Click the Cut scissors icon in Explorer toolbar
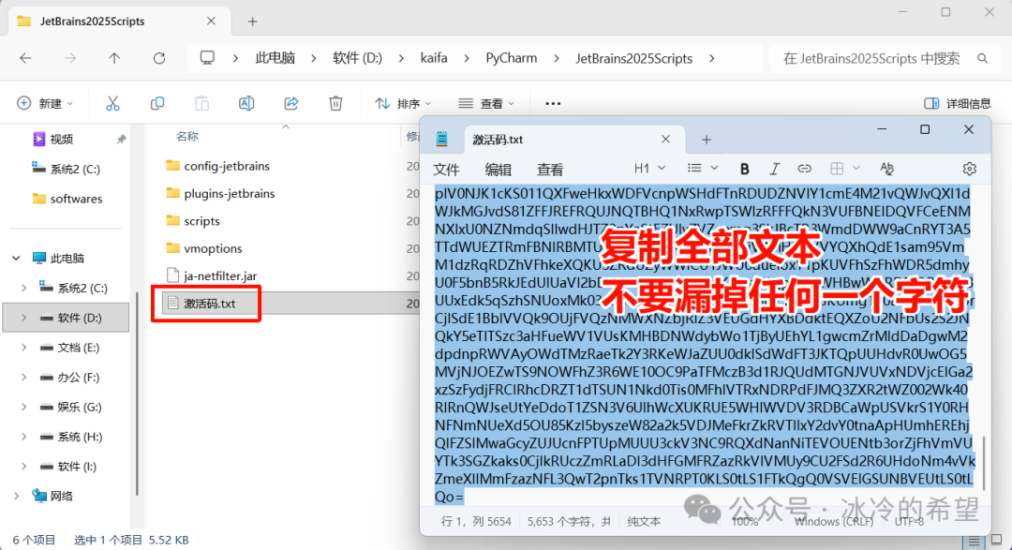1012x550 pixels. click(x=112, y=103)
